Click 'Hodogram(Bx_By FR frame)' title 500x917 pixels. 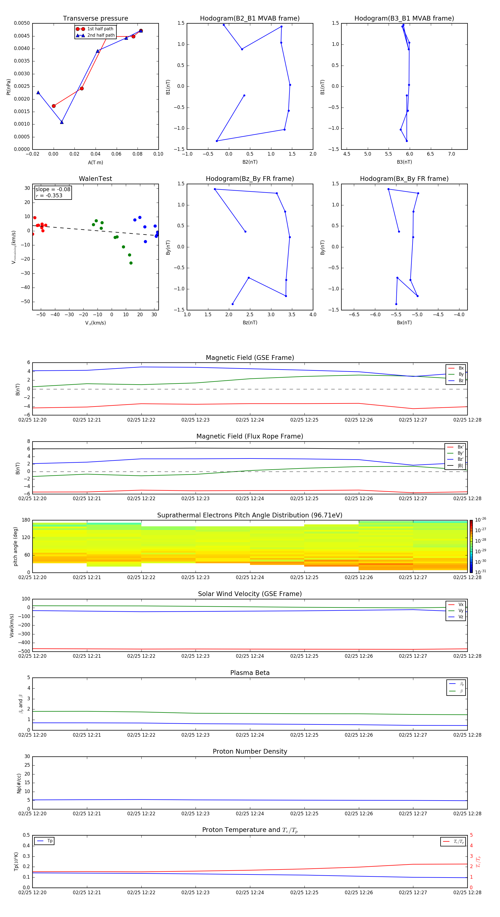point(404,179)
